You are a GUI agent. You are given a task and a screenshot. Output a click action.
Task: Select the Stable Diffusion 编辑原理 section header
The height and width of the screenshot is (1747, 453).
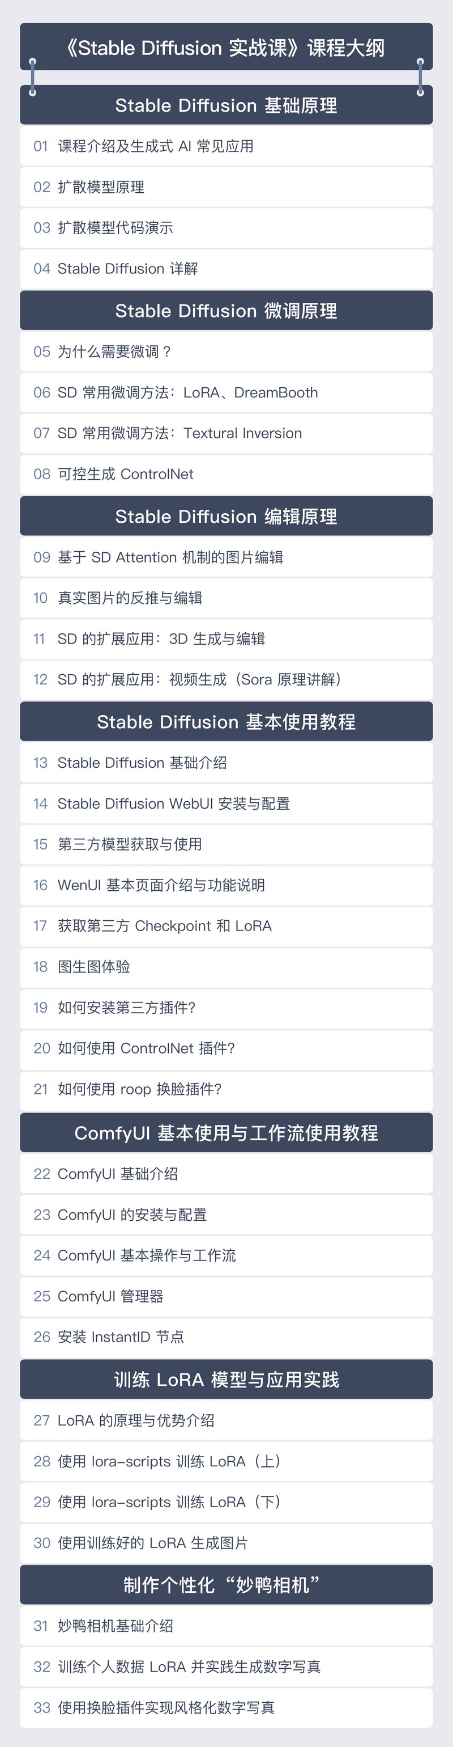(226, 516)
